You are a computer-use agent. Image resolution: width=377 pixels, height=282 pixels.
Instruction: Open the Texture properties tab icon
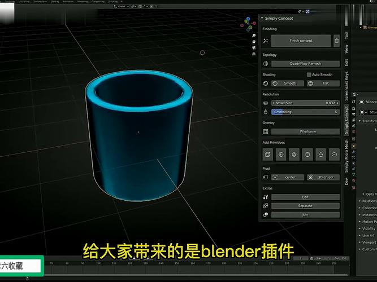(x=354, y=188)
